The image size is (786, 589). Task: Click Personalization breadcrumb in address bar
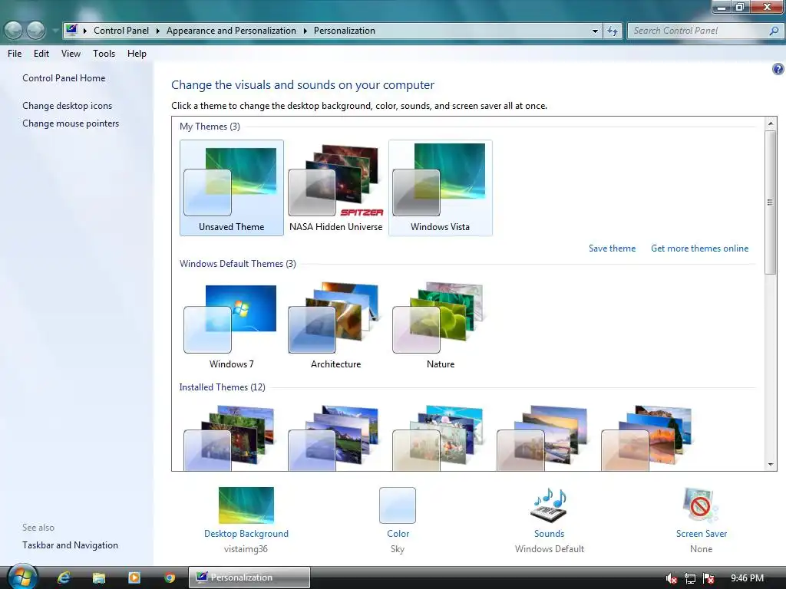(345, 31)
